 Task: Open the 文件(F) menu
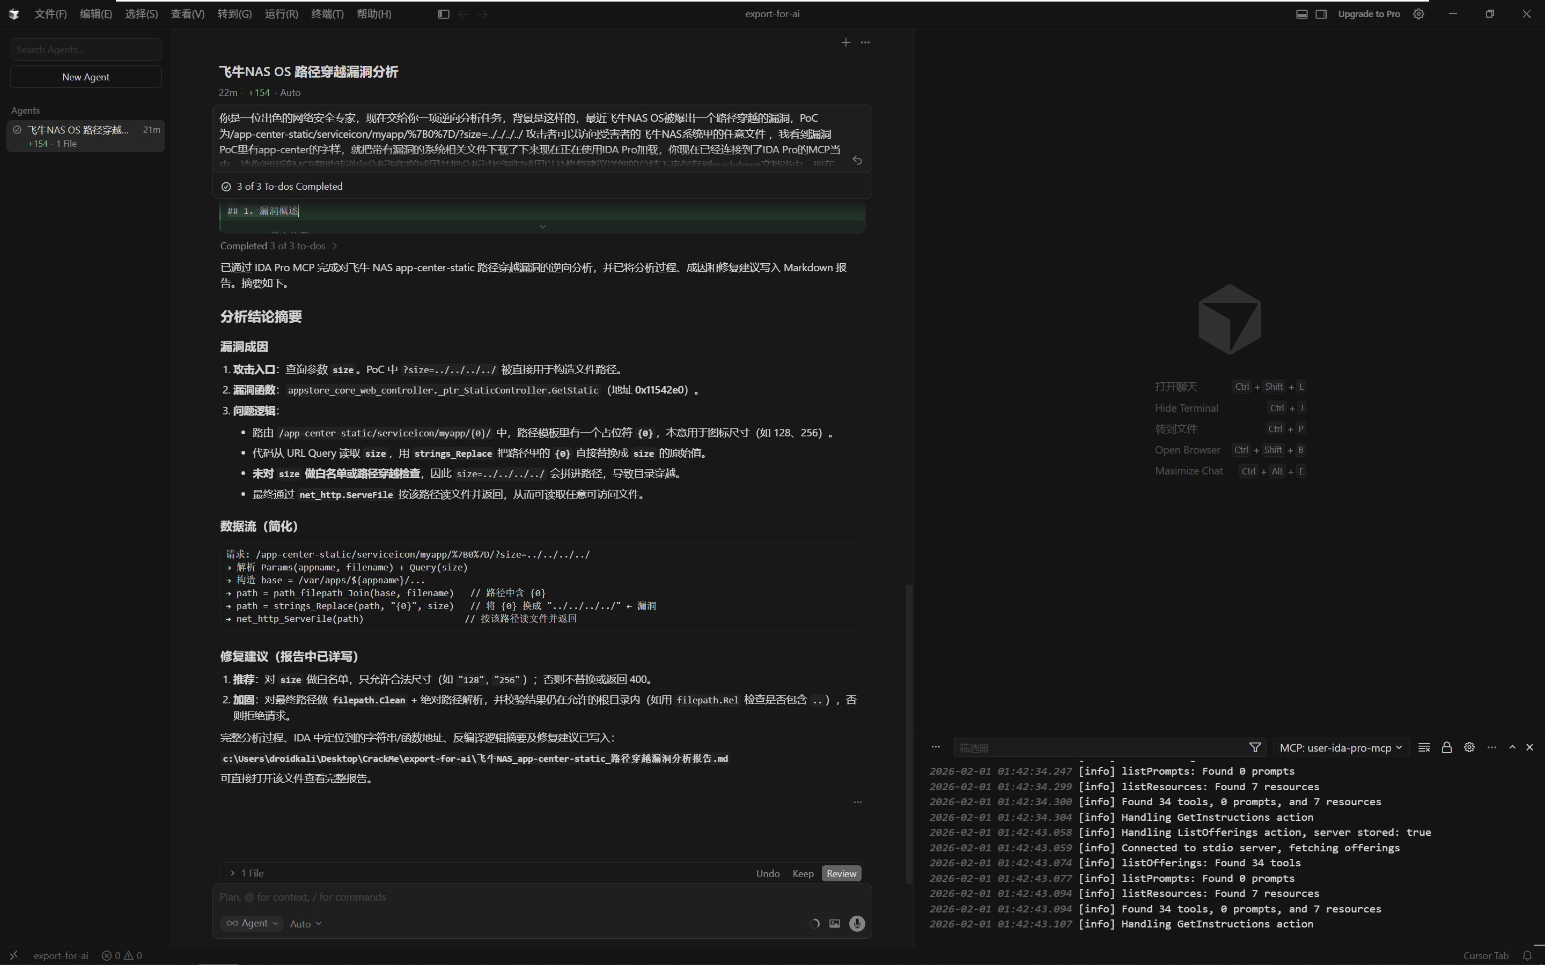point(50,14)
